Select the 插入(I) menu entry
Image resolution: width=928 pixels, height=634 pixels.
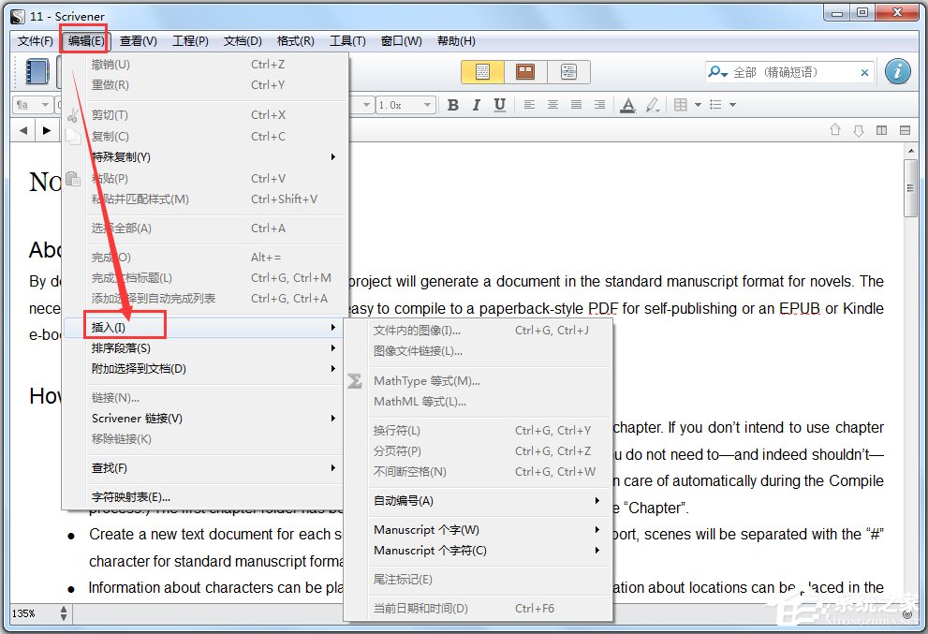(x=204, y=328)
